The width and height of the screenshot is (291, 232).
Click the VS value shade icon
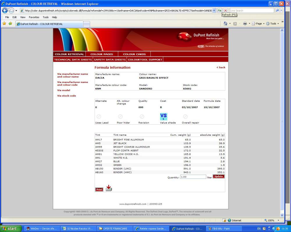(164, 117)
